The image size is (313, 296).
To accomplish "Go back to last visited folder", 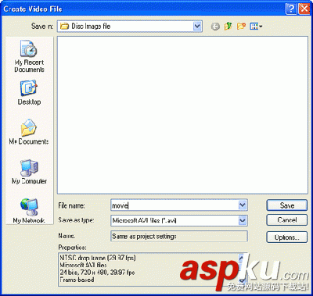I will tap(215, 27).
